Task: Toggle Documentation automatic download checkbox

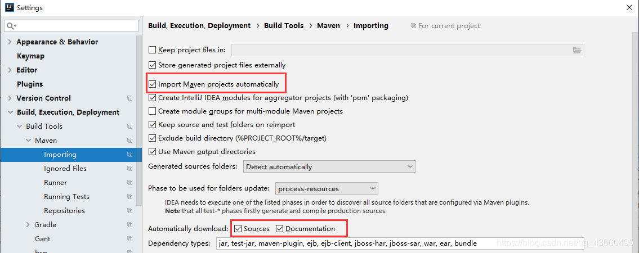Action: point(280,229)
